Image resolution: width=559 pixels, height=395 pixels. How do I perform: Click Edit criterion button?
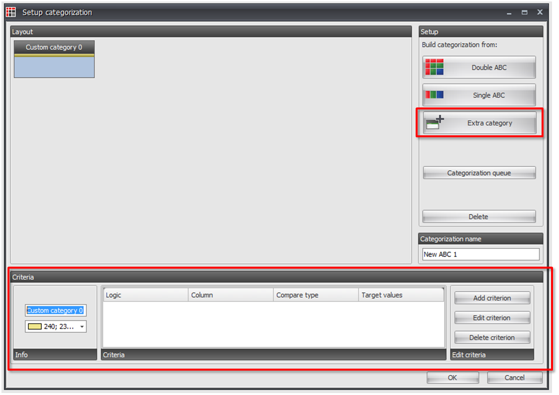tap(492, 318)
